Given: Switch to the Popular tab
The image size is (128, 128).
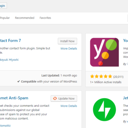Looking at the screenshot, I should [5, 18].
